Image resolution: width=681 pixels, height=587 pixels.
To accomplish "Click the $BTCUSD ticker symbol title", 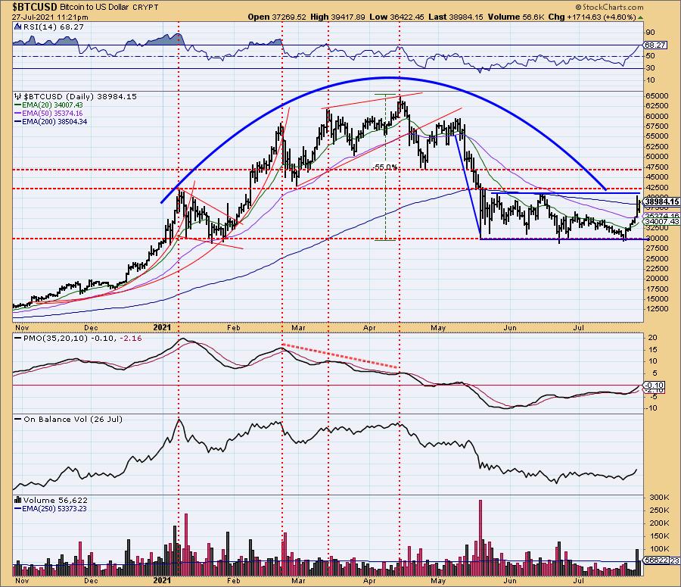I will coord(35,7).
